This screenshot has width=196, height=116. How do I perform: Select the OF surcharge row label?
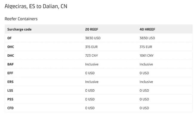point(9,38)
